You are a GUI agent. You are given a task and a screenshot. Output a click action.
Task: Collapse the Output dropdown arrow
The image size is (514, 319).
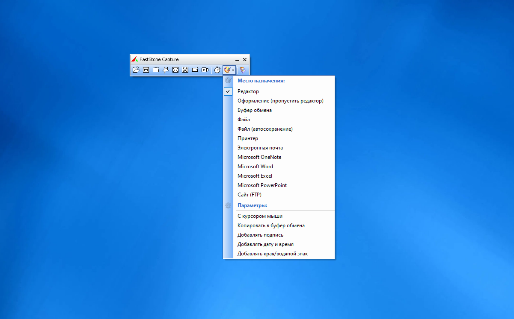[233, 70]
